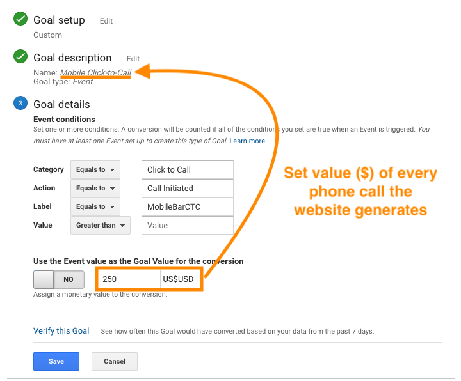Click the blue step 3 circle icon

pos(20,104)
